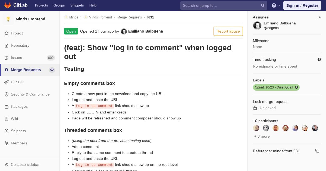
Task: Open fifth participant avatar
Action: 295,128
